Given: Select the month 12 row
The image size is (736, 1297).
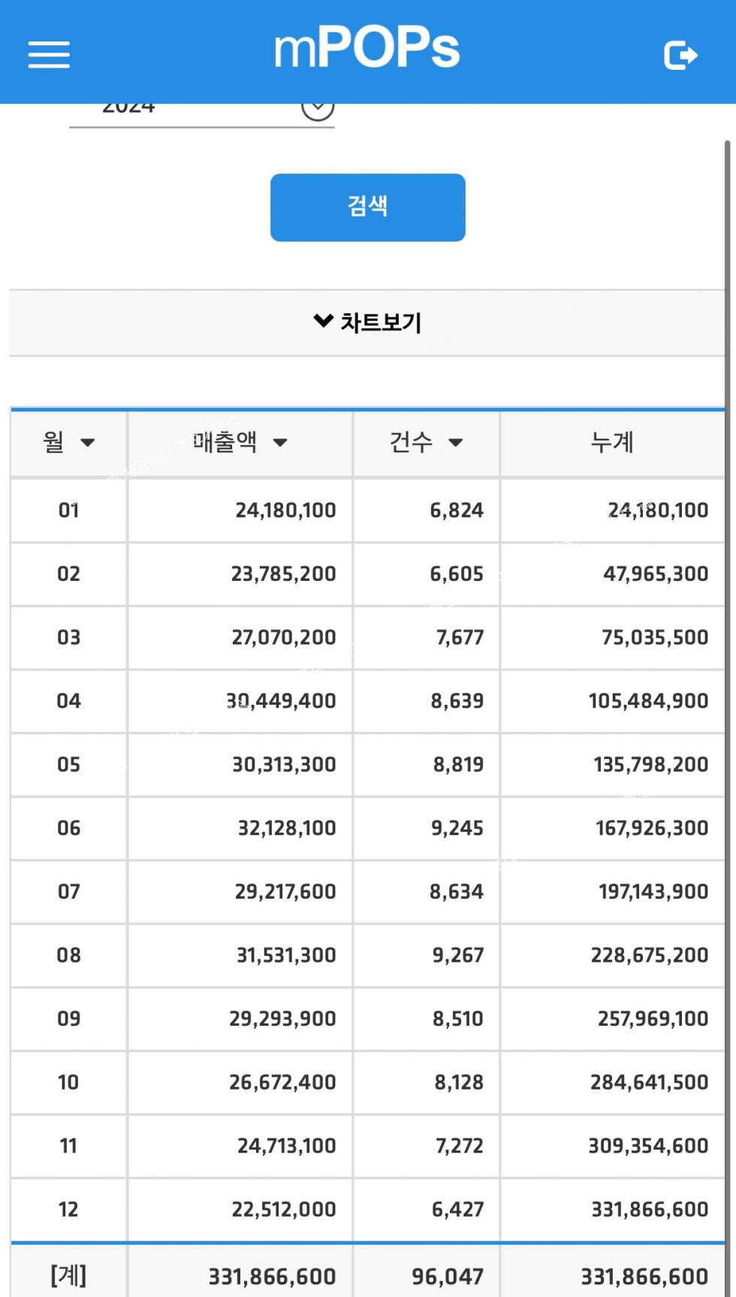Looking at the screenshot, I should coord(68,1209).
